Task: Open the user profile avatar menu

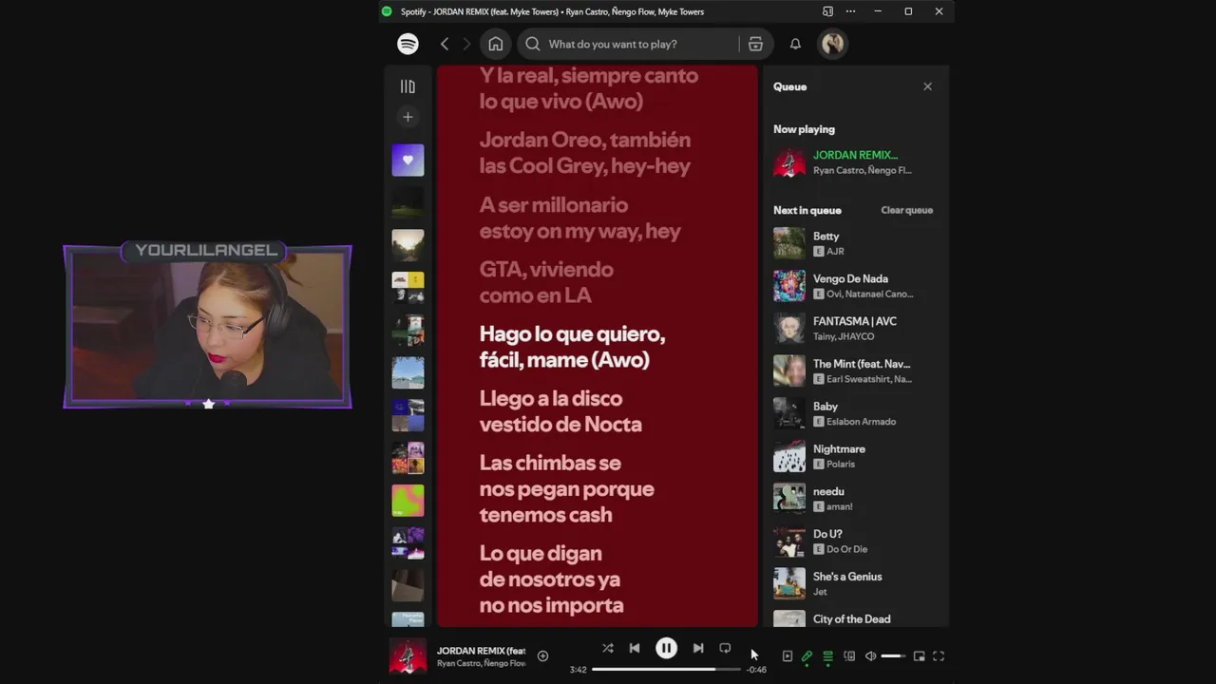Action: click(833, 44)
